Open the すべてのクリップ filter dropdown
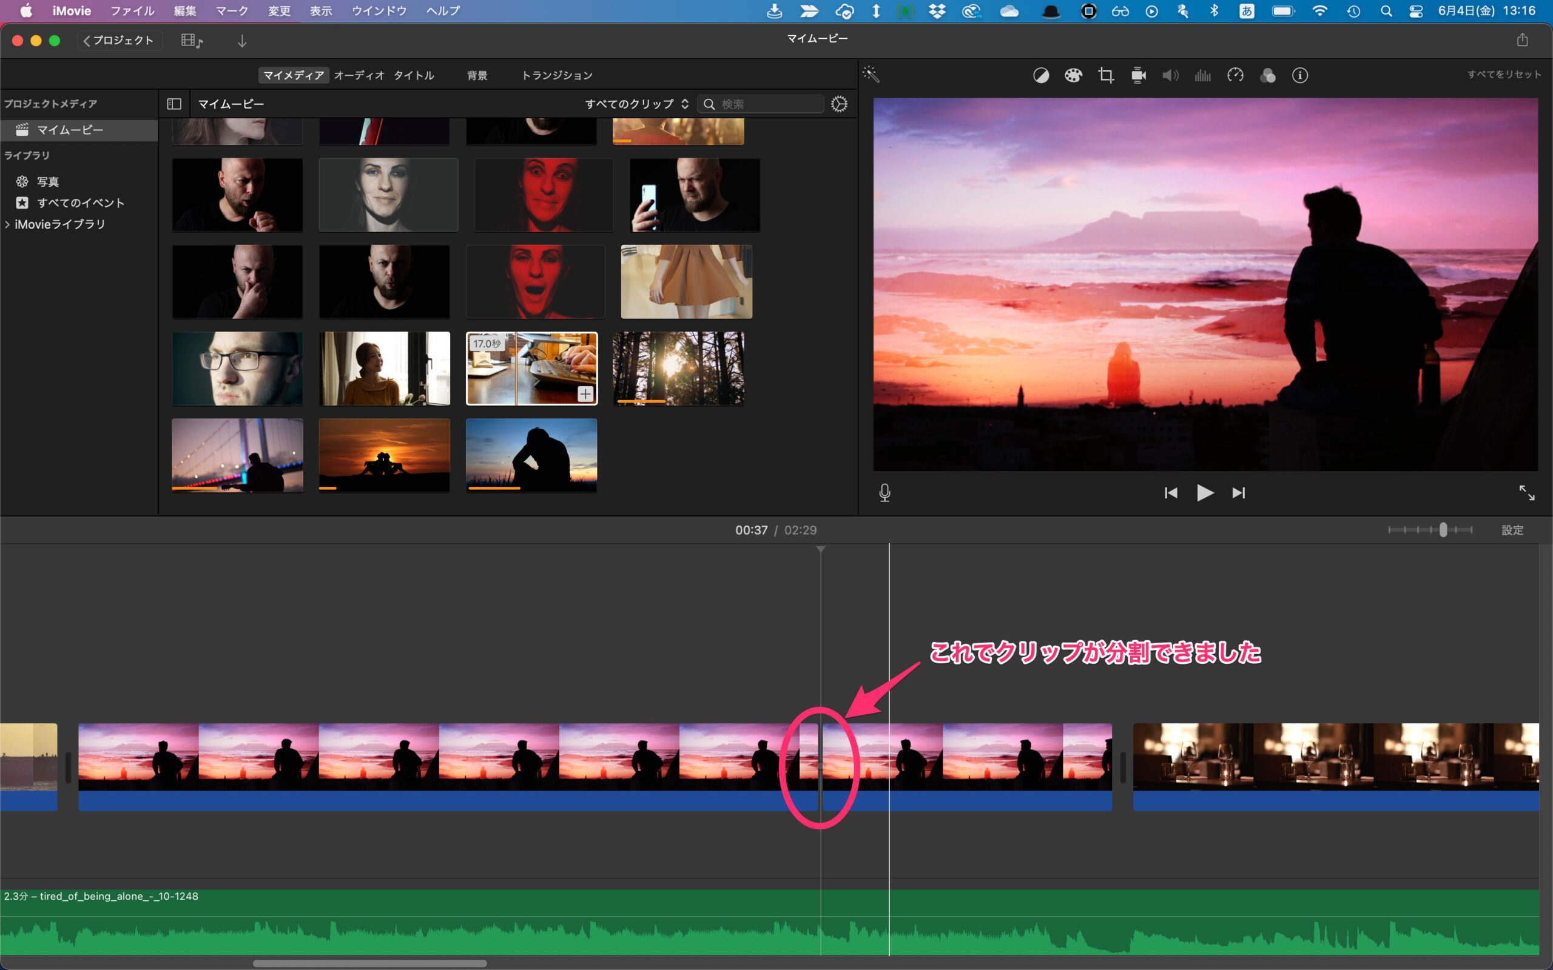The width and height of the screenshot is (1553, 970). [636, 104]
